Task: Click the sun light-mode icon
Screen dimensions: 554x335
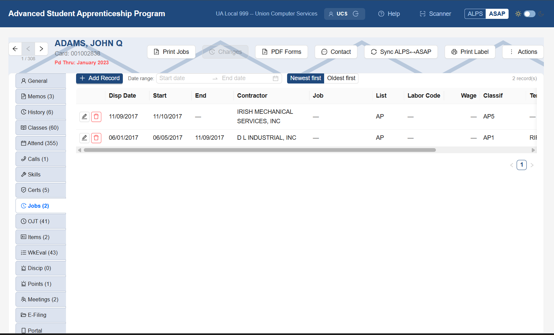Action: [x=518, y=14]
